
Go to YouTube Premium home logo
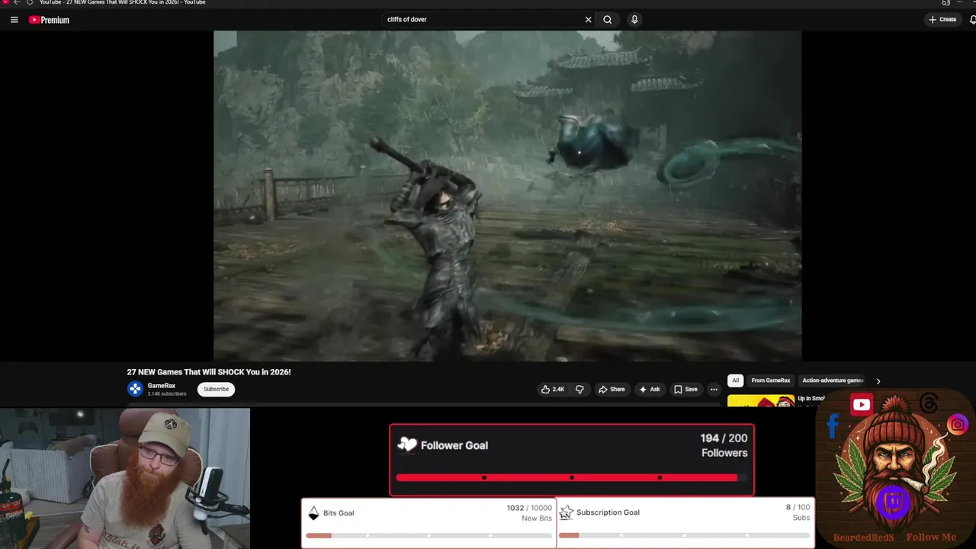[49, 20]
